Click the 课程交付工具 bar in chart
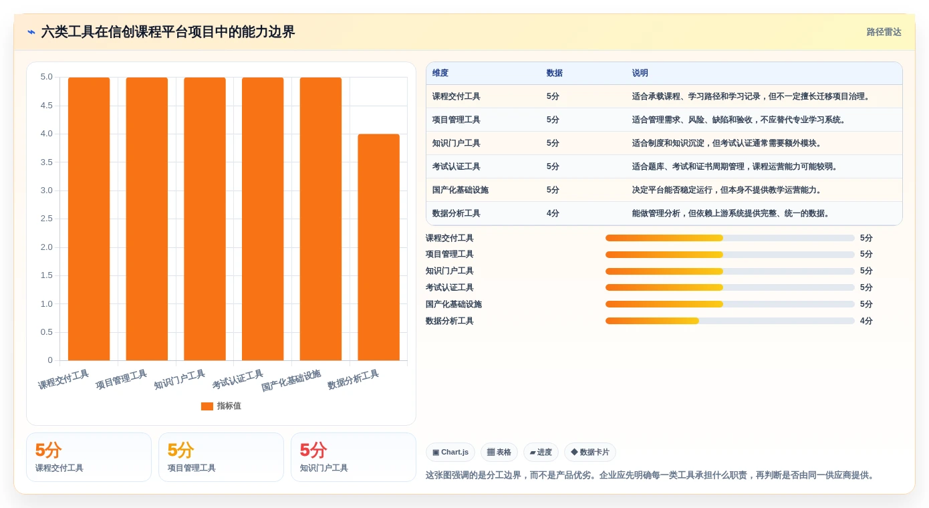 click(89, 219)
